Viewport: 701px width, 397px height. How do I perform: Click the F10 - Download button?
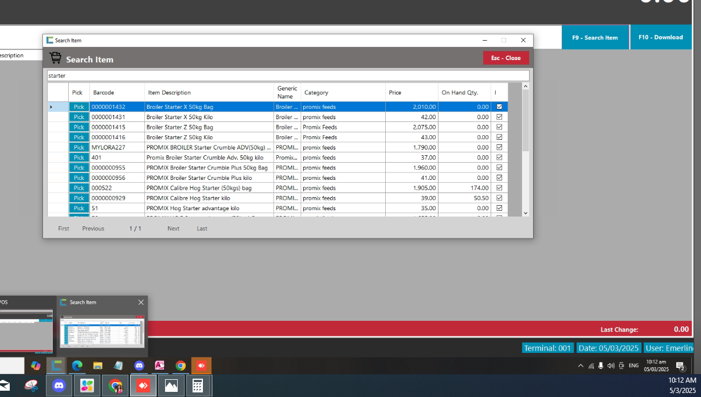pos(660,37)
